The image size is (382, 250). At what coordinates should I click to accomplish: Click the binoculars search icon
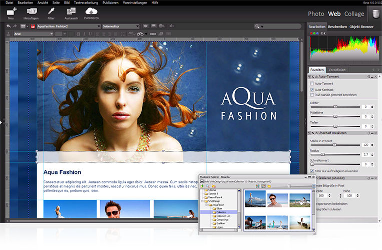140,34
